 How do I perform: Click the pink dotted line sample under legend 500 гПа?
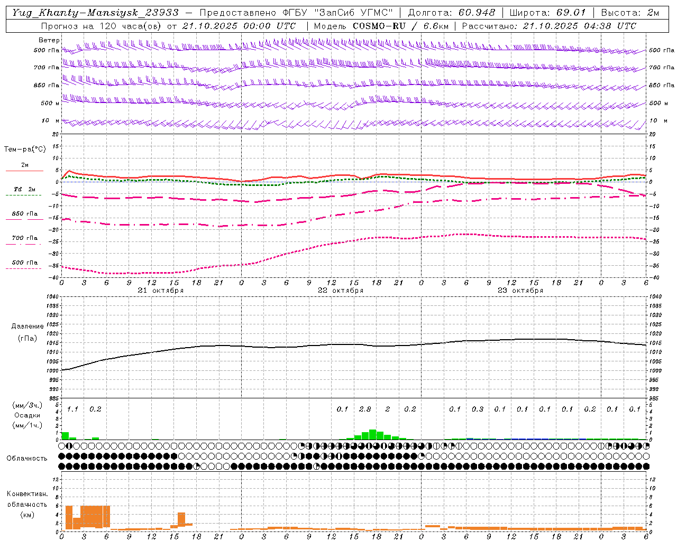pyautogui.click(x=24, y=268)
